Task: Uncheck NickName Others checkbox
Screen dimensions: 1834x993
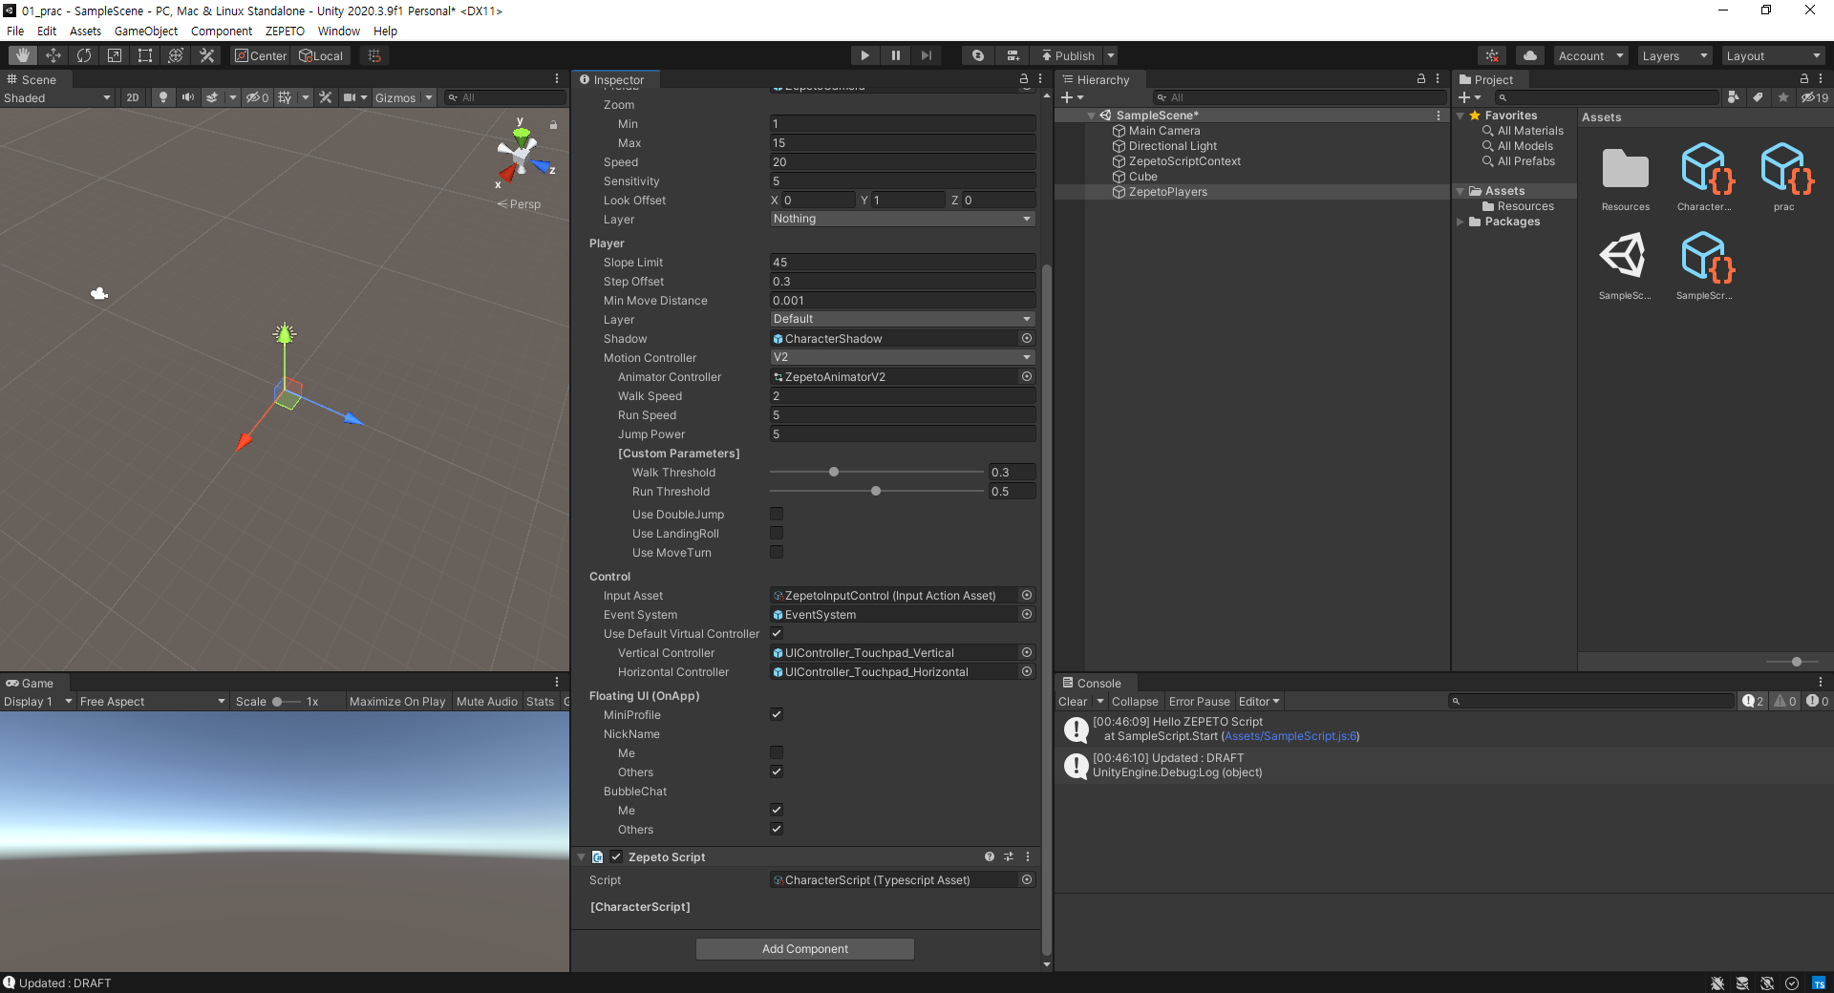Action: pyautogui.click(x=777, y=771)
